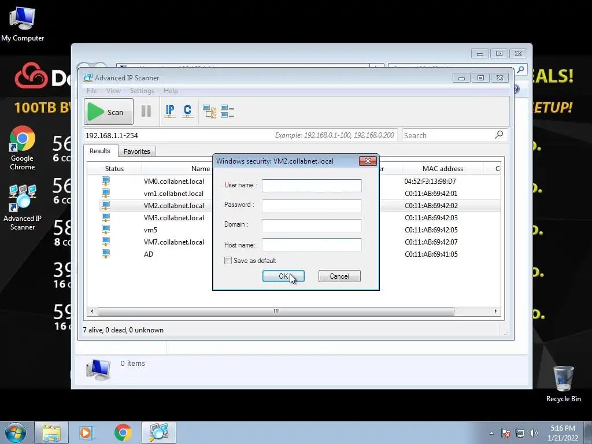
Task: Click MAC address C0:11:AB:69:41:05
Action: [x=431, y=254]
